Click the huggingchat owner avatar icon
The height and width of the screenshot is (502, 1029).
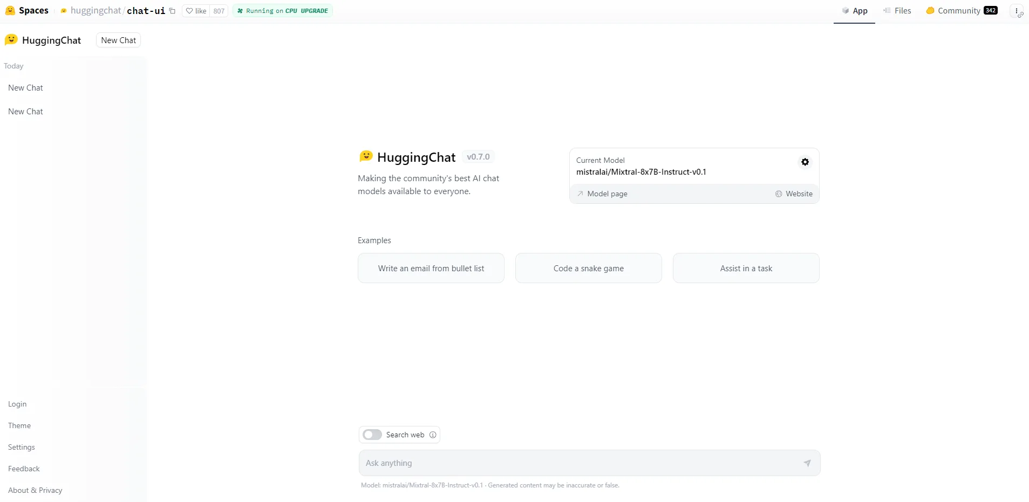(x=64, y=11)
